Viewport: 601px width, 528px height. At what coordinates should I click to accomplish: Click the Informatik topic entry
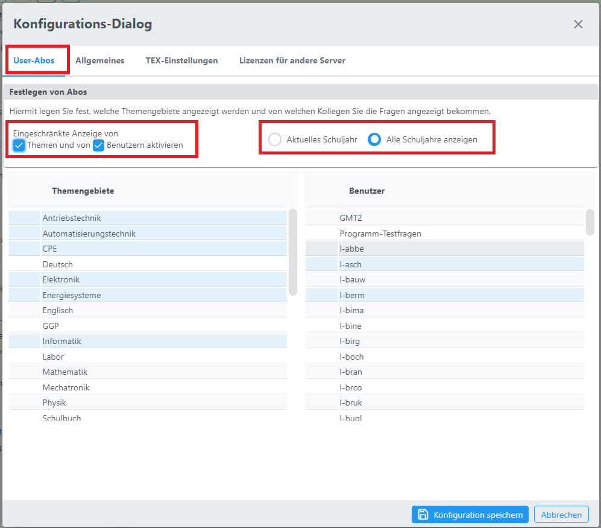[61, 341]
